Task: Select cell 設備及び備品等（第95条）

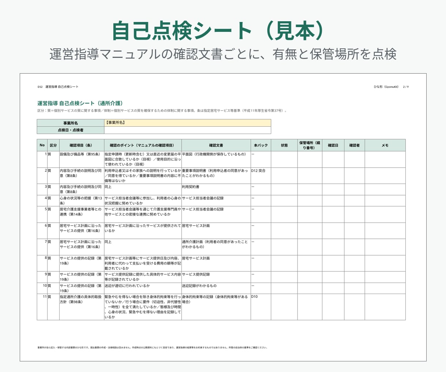Action: [82, 159]
